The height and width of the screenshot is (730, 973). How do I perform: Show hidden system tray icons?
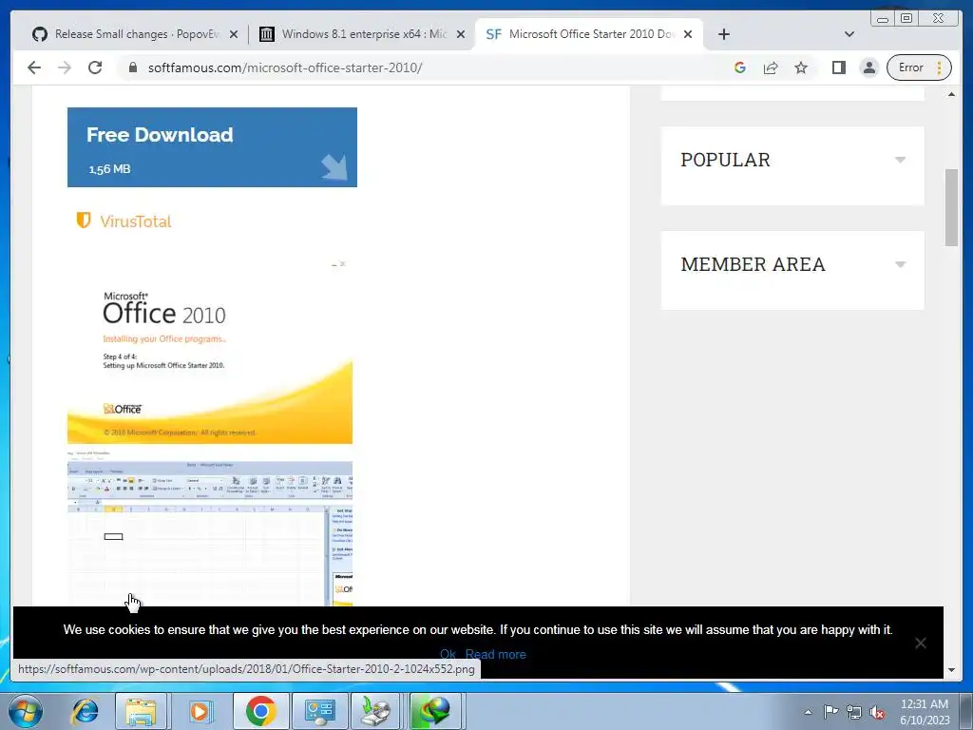click(808, 712)
